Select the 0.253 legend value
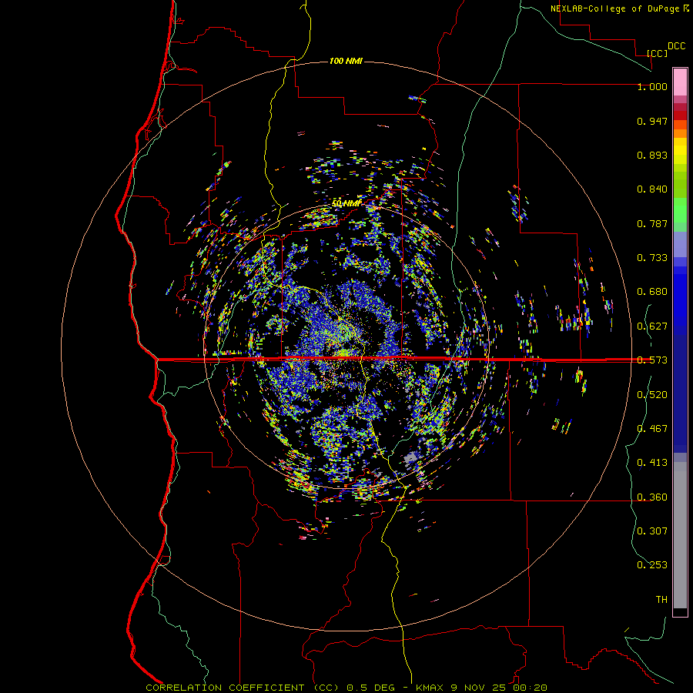 652,565
